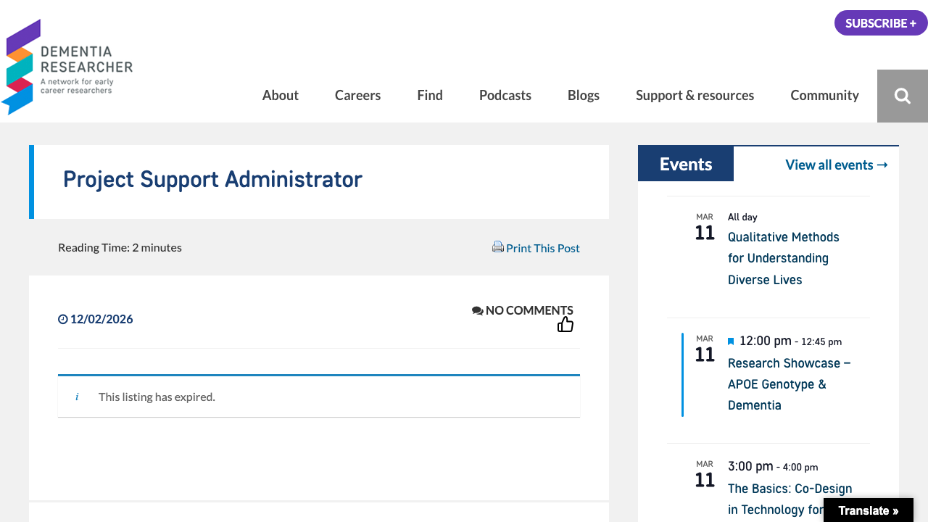Viewport: 928px width, 522px height.
Task: Open the Support & resources menu
Action: [695, 95]
